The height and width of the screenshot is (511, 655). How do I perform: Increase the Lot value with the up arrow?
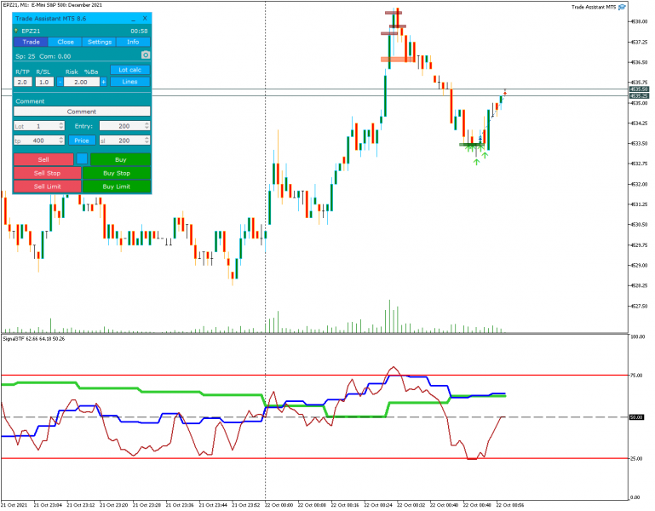tap(61, 123)
